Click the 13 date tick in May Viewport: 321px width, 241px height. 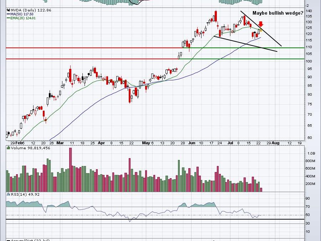162,143
